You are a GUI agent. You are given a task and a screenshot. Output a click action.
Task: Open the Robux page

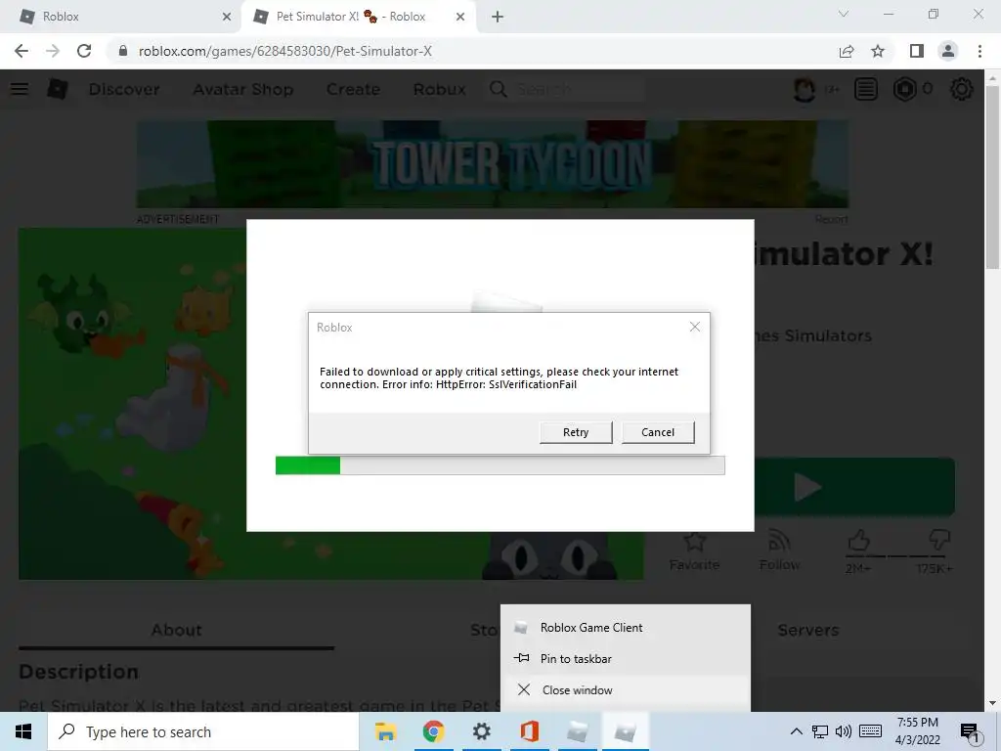coord(439,89)
